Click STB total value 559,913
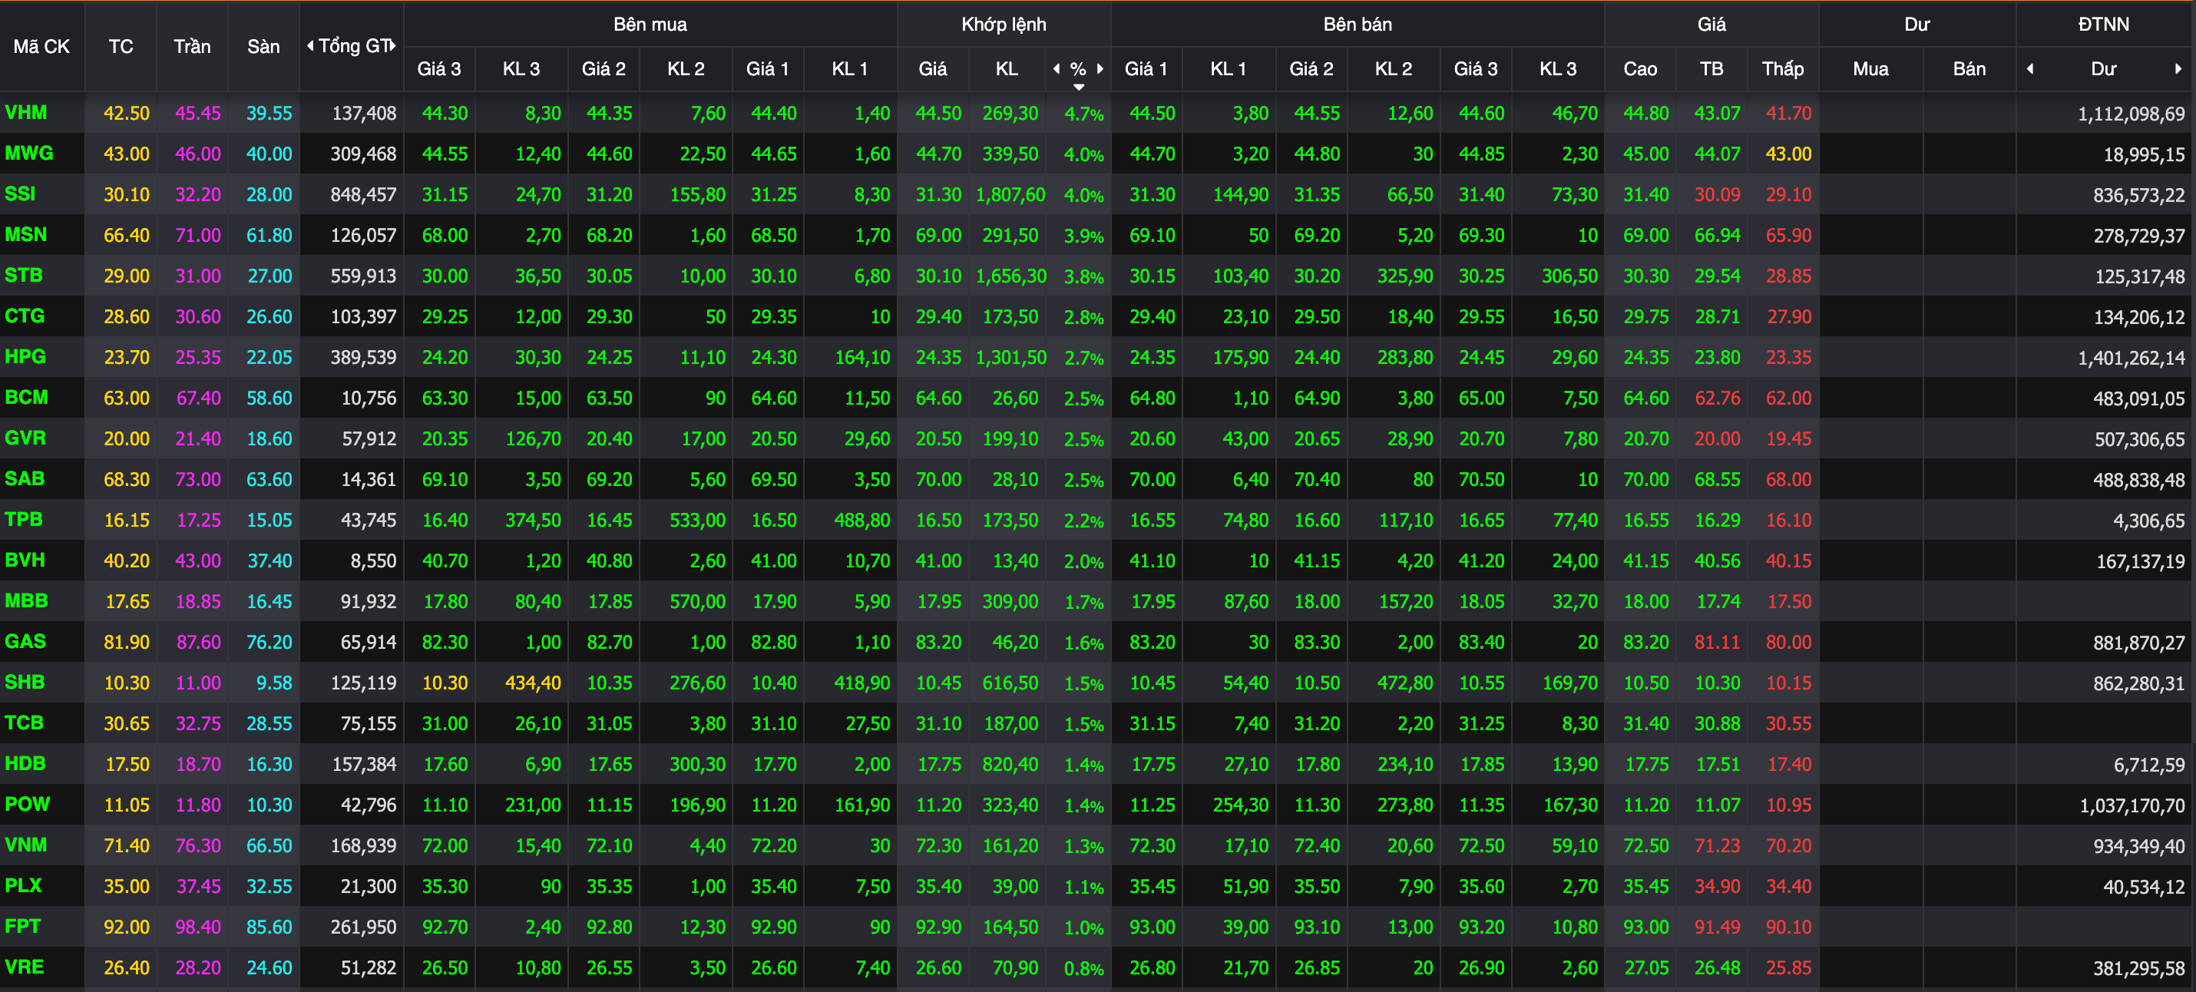This screenshot has width=2196, height=992. point(363,276)
